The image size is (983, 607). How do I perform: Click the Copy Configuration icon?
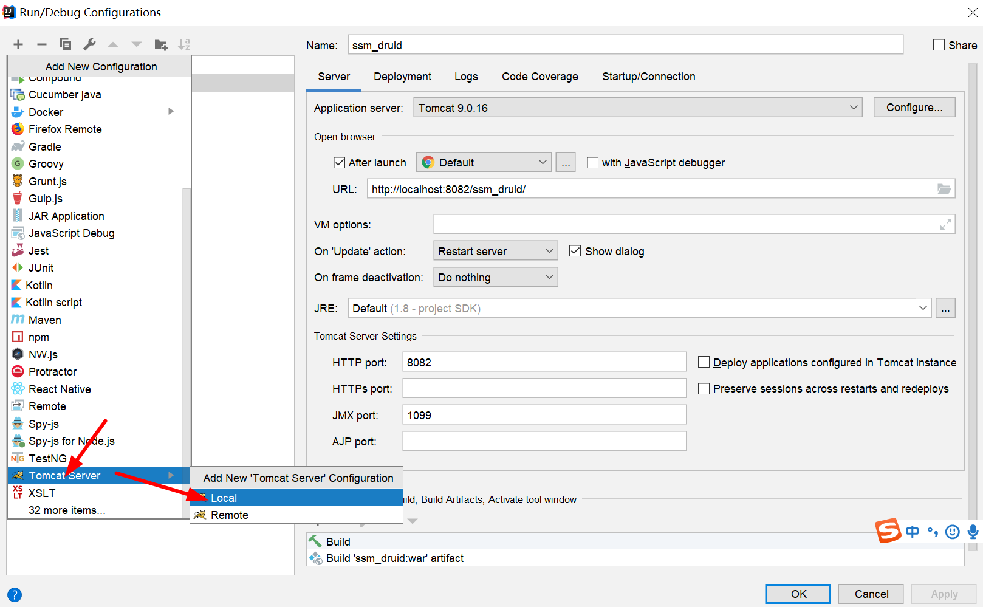click(66, 44)
